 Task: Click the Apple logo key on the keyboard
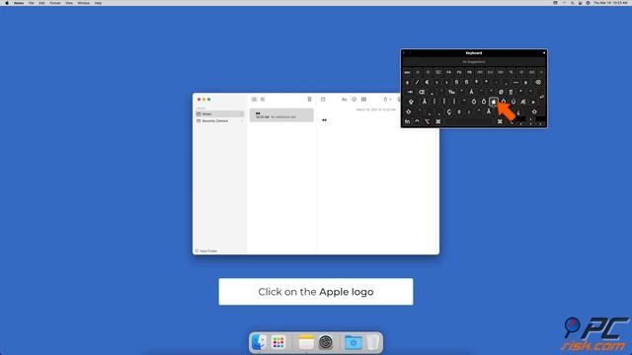[x=494, y=102]
